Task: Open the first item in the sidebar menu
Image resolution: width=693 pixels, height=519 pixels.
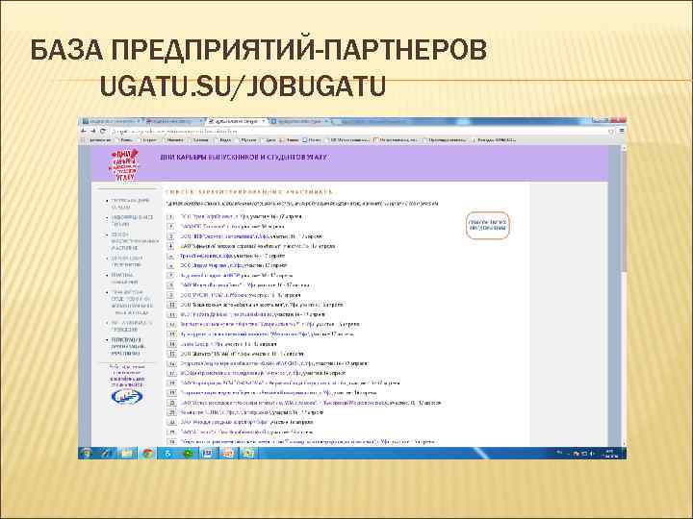Action: click(130, 204)
